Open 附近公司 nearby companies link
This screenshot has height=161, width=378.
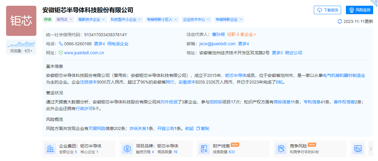(x=294, y=53)
